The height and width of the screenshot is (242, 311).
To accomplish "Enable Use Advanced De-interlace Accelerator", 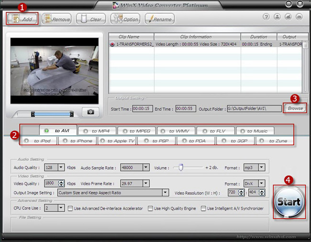I will [70, 209].
